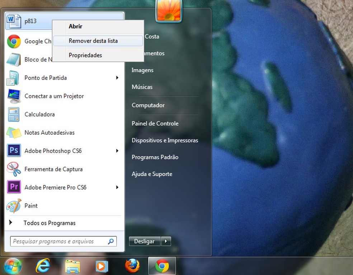Screen dimensions: 353x275
Task: Click the Todos os Programas label
Action: point(50,223)
